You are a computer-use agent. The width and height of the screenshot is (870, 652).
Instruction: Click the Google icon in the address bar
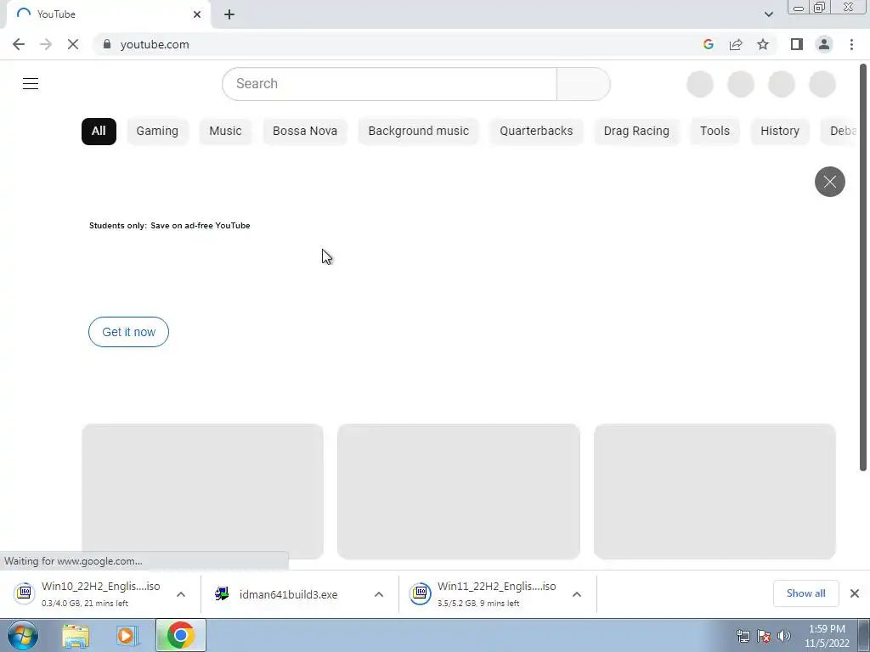point(708,44)
